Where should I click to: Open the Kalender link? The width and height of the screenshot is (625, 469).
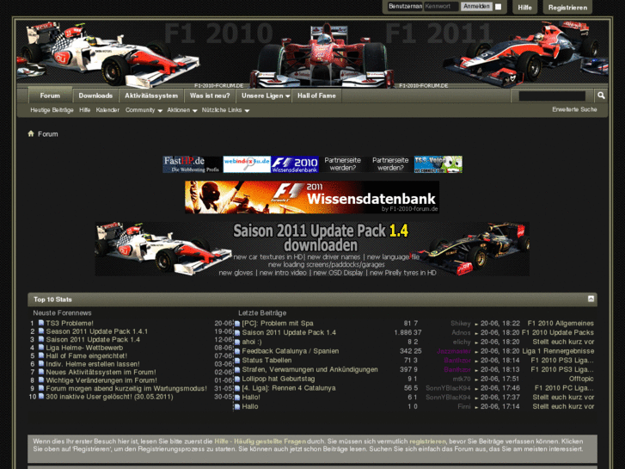[x=107, y=110]
